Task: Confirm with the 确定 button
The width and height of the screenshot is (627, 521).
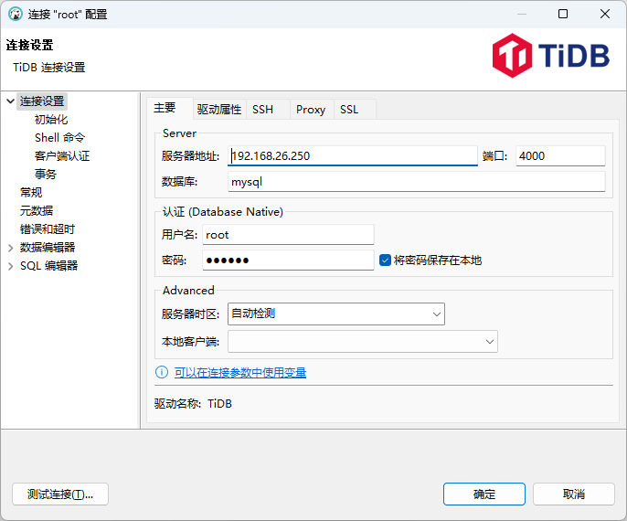Action: click(x=484, y=494)
